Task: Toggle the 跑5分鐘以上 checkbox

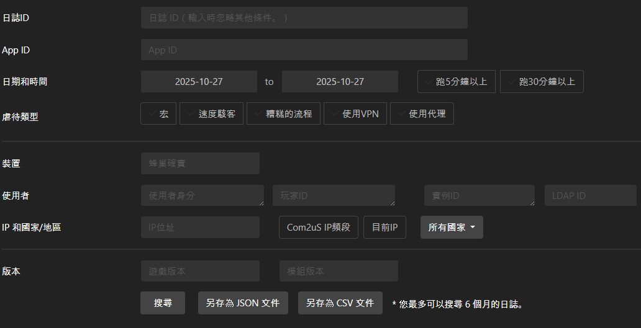Action: coord(456,82)
